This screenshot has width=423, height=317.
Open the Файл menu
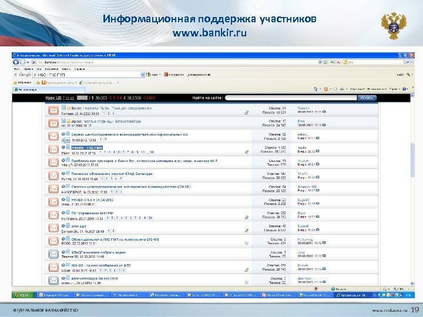16,69
